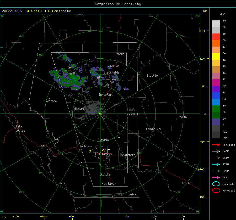Click the yellow diamond marker at Didsbury

point(100,114)
